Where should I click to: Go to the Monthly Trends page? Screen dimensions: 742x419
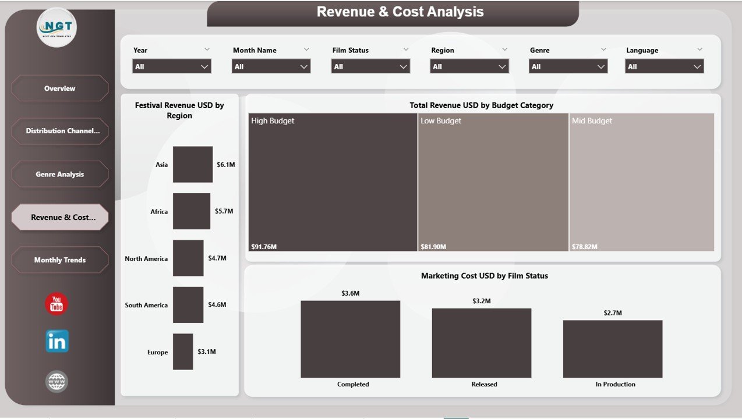(59, 260)
